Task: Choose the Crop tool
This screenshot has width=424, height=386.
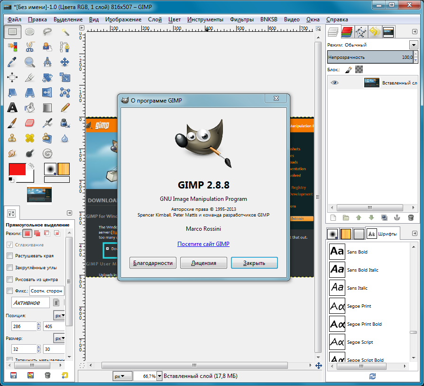Action: [30, 77]
